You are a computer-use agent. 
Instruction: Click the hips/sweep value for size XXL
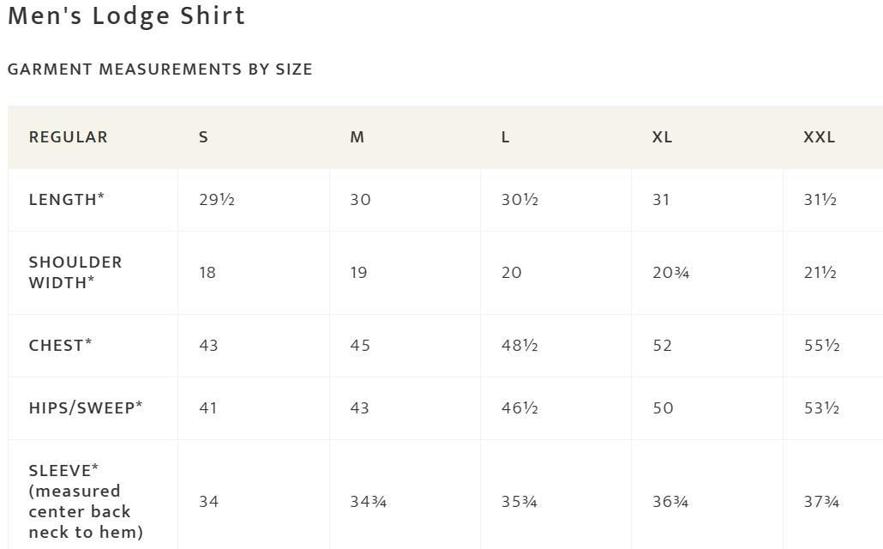coord(821,408)
